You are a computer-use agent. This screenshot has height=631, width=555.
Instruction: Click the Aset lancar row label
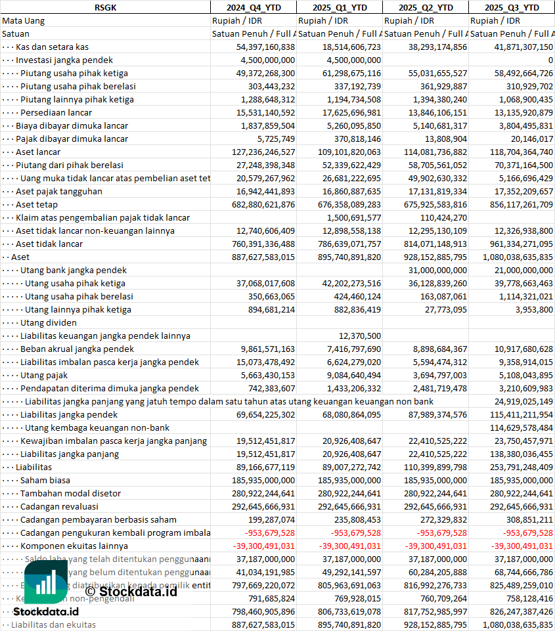(x=38, y=152)
